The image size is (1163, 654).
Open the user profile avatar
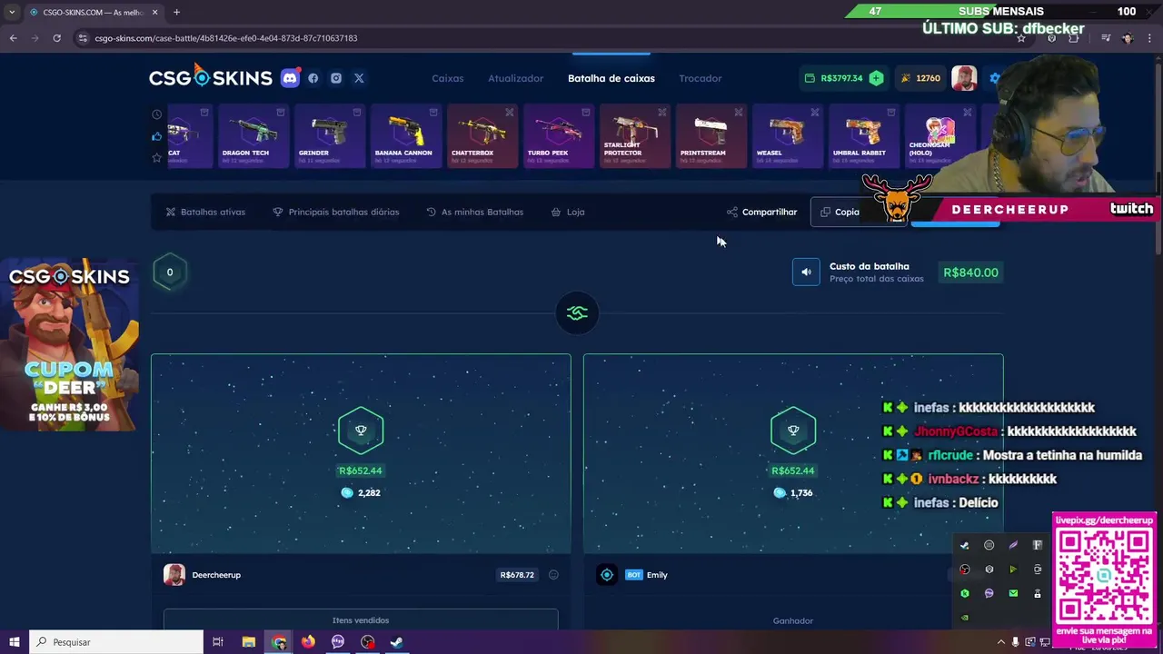tap(964, 78)
